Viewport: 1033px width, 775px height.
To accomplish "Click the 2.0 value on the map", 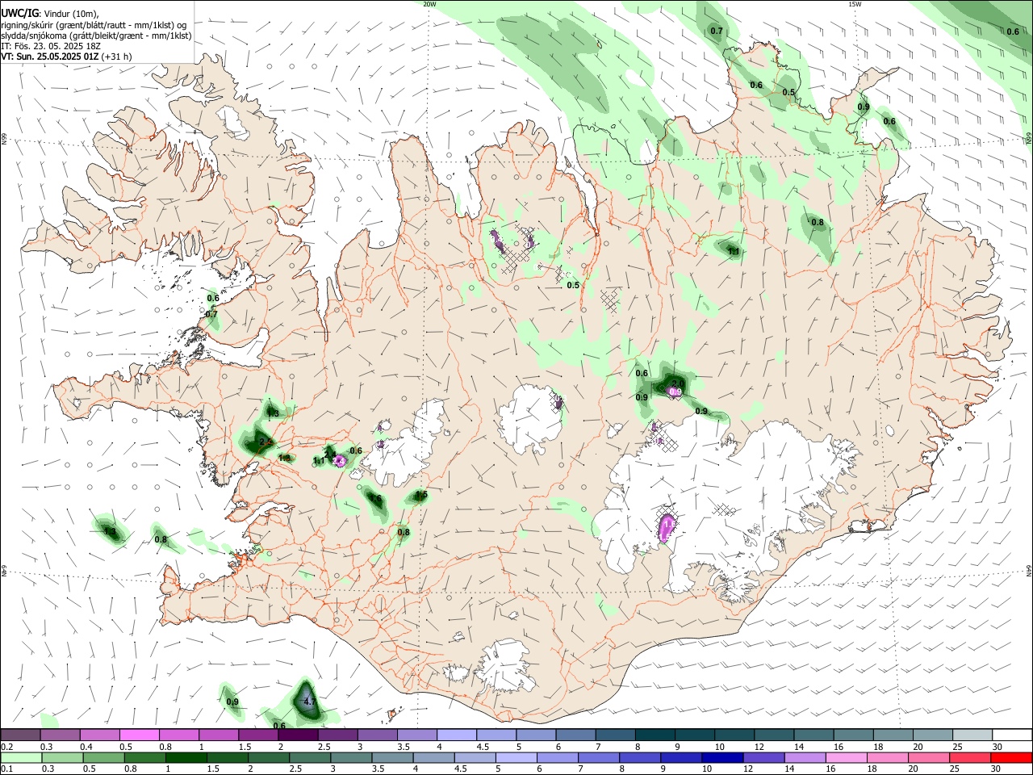I will 679,383.
